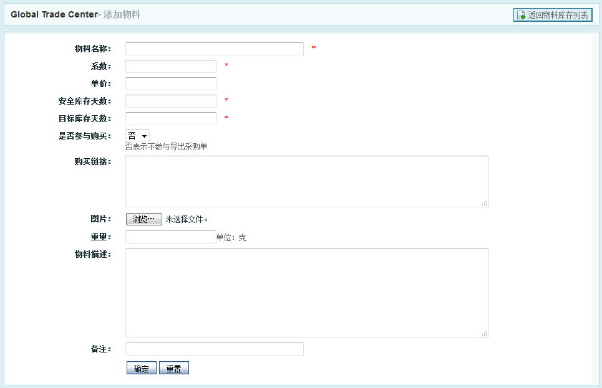Click inside the 物料描述 text area

307,293
